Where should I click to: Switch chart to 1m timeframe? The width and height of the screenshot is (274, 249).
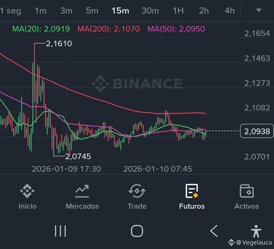pyautogui.click(x=41, y=11)
